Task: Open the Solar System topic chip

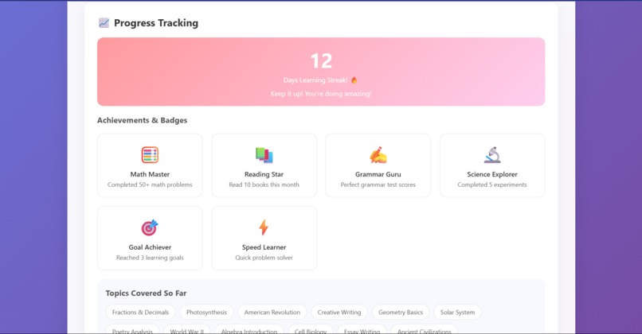Action: point(457,313)
